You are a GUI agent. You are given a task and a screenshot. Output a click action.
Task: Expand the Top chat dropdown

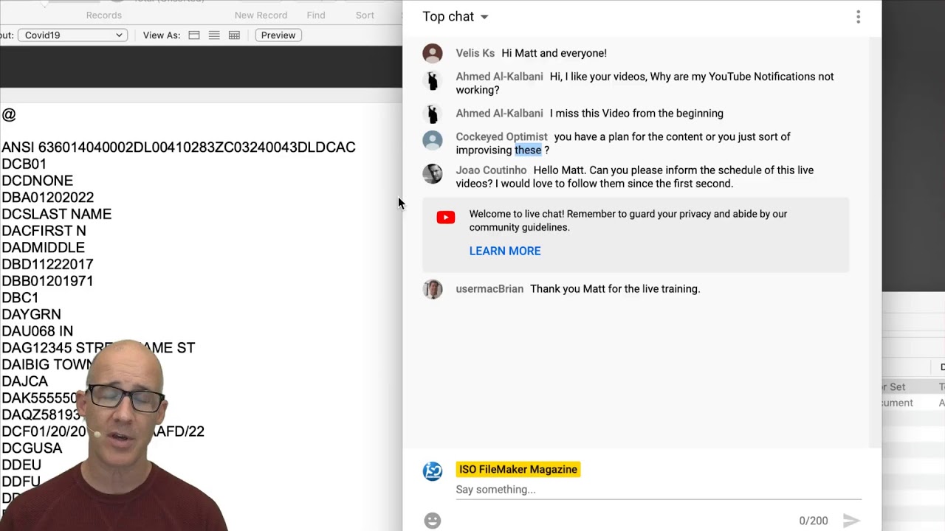tap(456, 17)
